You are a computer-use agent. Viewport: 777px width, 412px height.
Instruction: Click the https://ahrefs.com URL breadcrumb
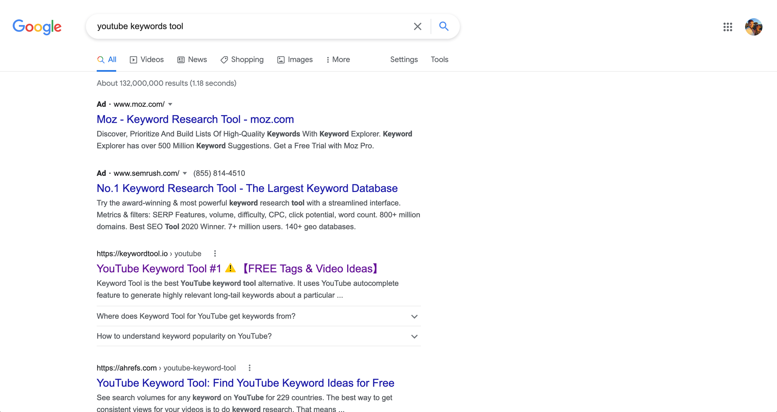click(166, 368)
